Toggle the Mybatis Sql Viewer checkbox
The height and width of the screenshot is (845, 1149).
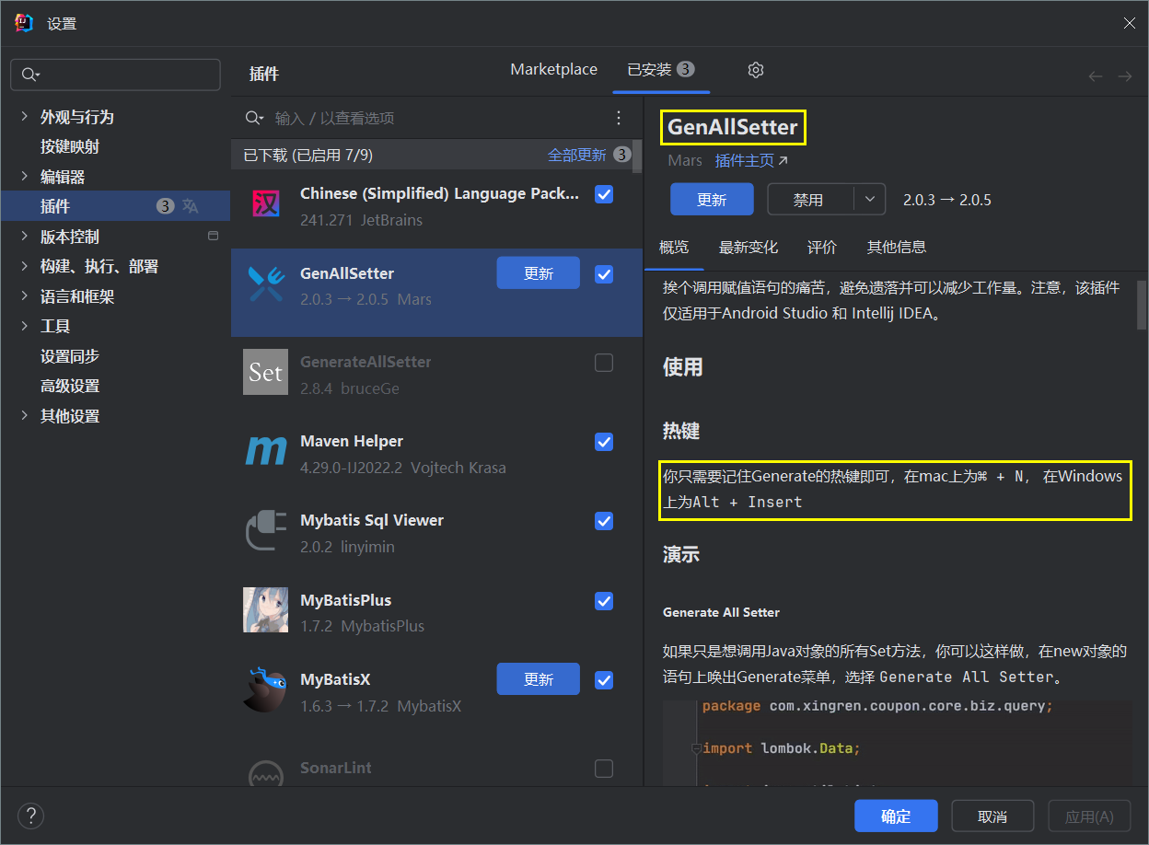tap(604, 521)
